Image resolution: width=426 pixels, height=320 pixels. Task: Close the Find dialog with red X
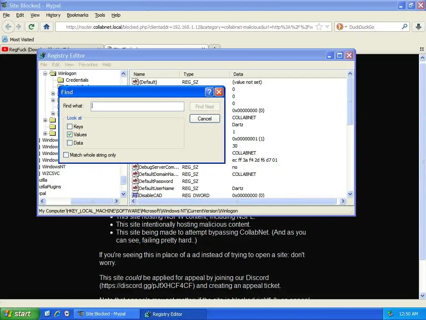click(219, 92)
